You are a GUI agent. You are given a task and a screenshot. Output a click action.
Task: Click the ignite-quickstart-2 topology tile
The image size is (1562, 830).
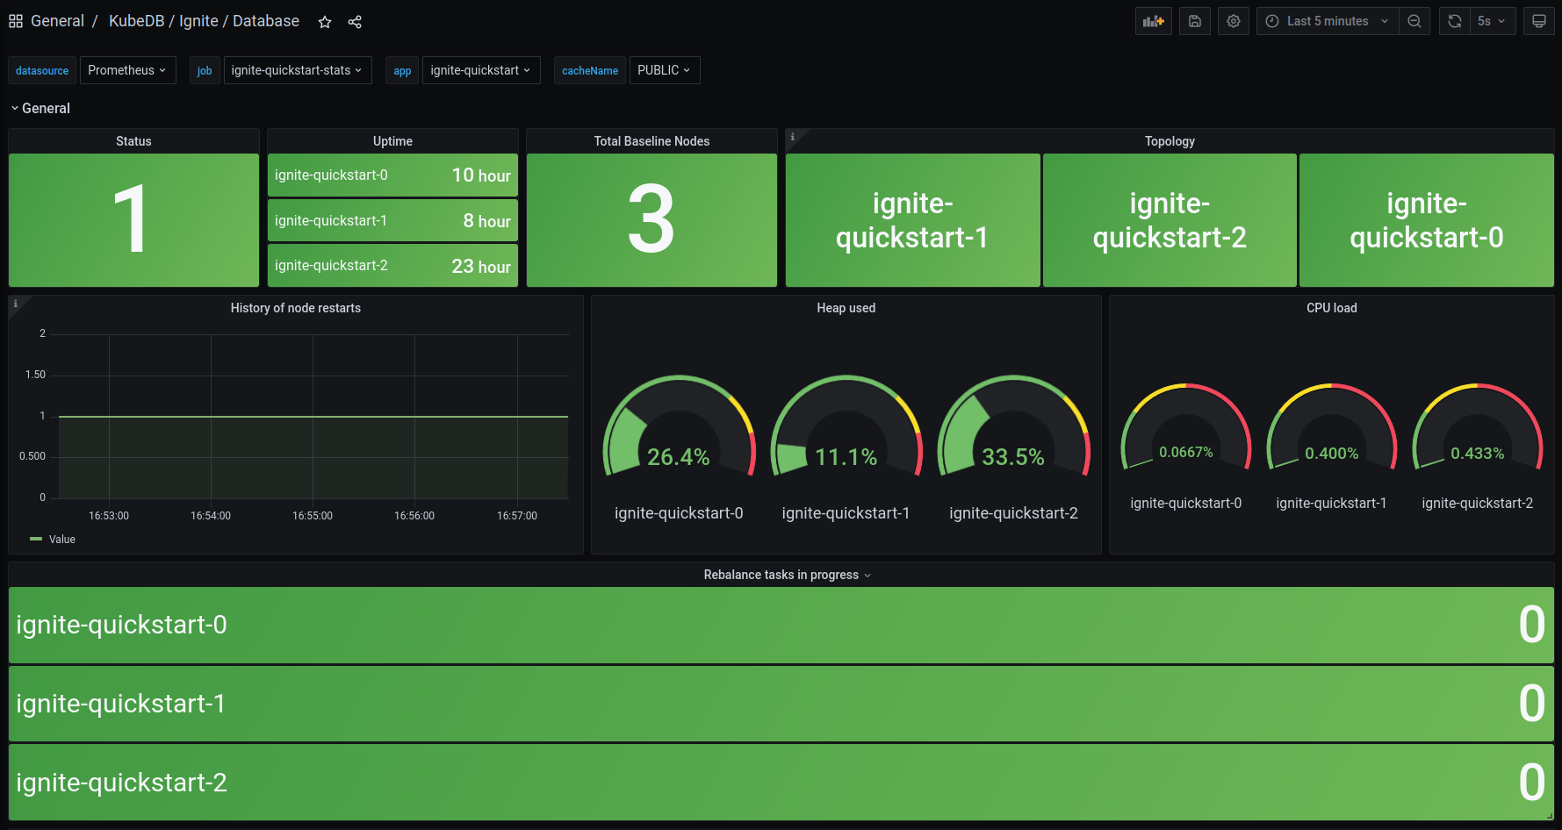point(1170,220)
